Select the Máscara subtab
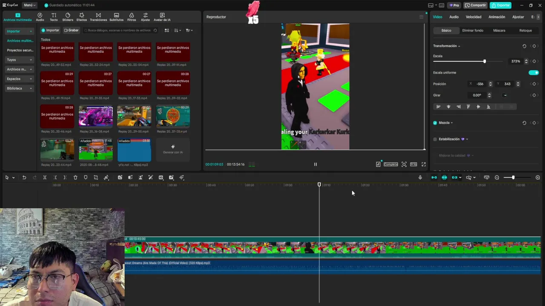This screenshot has width=545, height=306. click(x=499, y=31)
